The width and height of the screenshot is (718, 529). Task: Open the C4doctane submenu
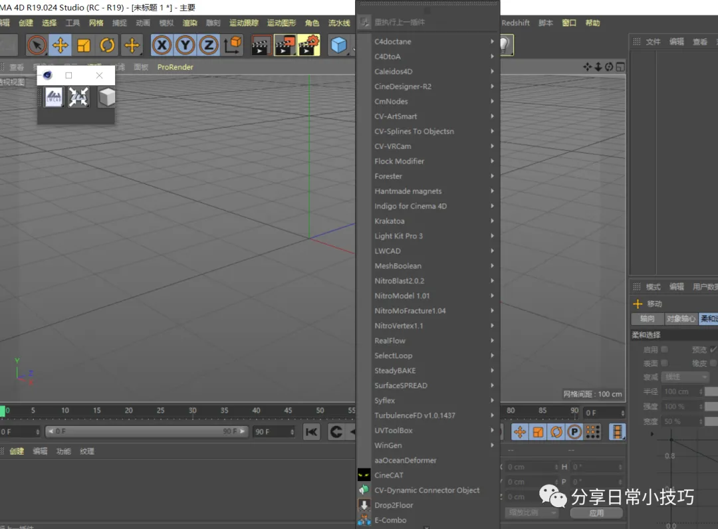pyautogui.click(x=427, y=42)
